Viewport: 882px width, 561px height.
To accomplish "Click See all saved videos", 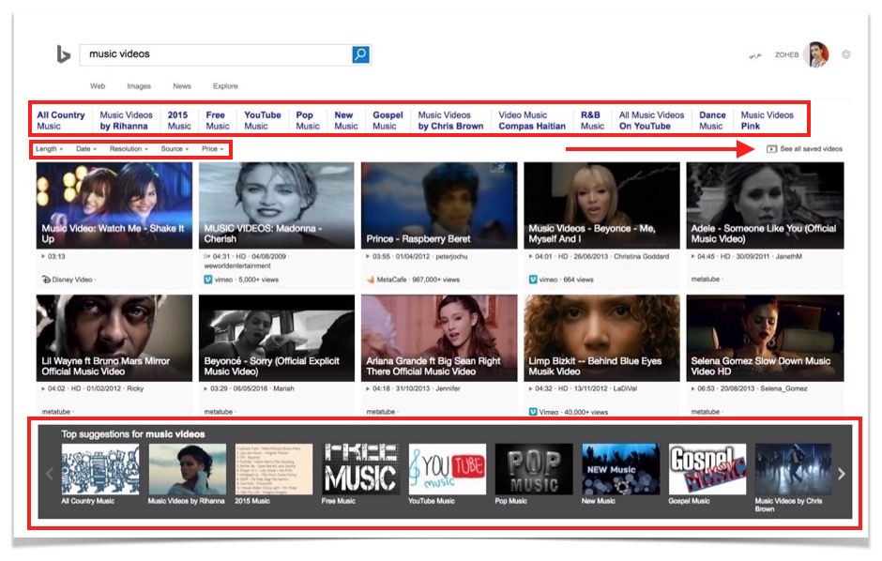I will 811,149.
